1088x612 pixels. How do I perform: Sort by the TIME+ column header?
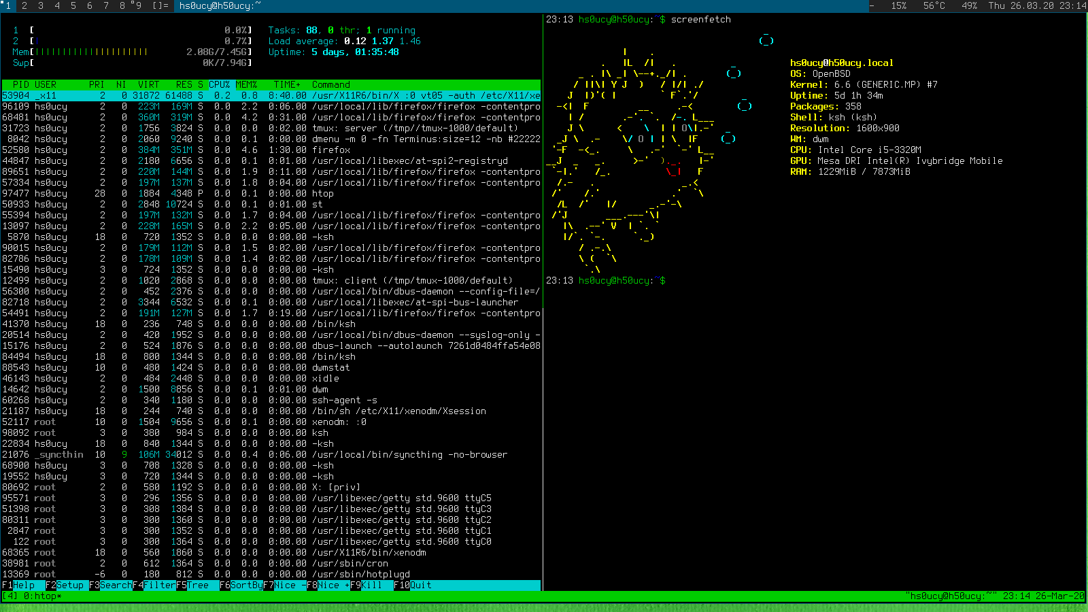[x=288, y=84]
